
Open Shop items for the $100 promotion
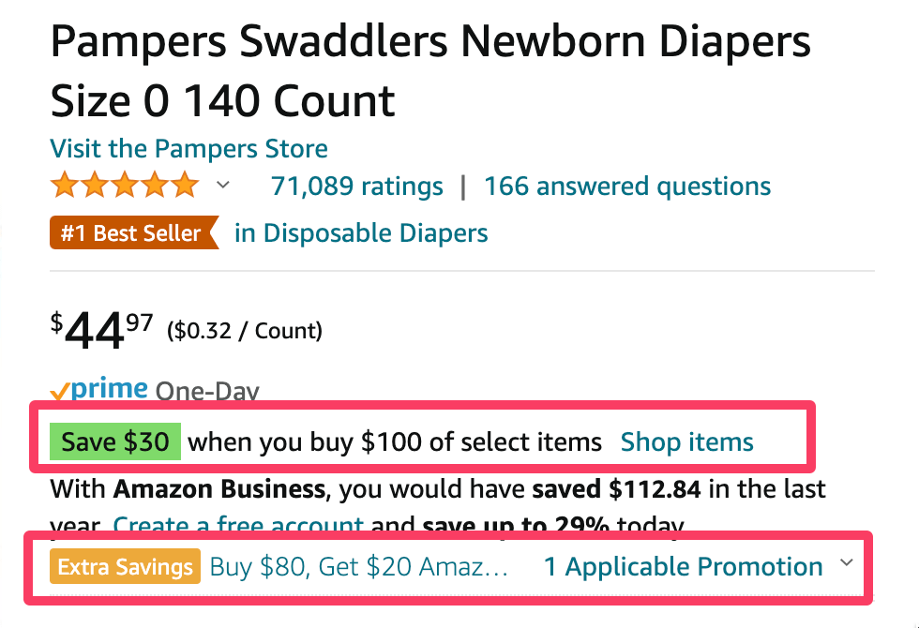pyautogui.click(x=686, y=441)
